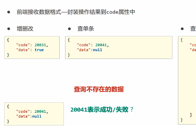Click the "code" key in bottom code box
Screen dimensions: 196x126
tap(23, 111)
